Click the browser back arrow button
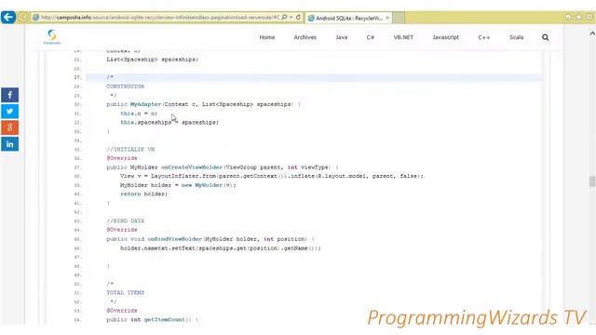This screenshot has height=335, width=596. [8, 17]
